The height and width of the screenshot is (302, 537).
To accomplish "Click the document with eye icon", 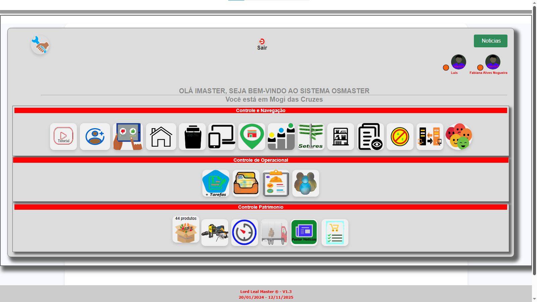I will (370, 137).
